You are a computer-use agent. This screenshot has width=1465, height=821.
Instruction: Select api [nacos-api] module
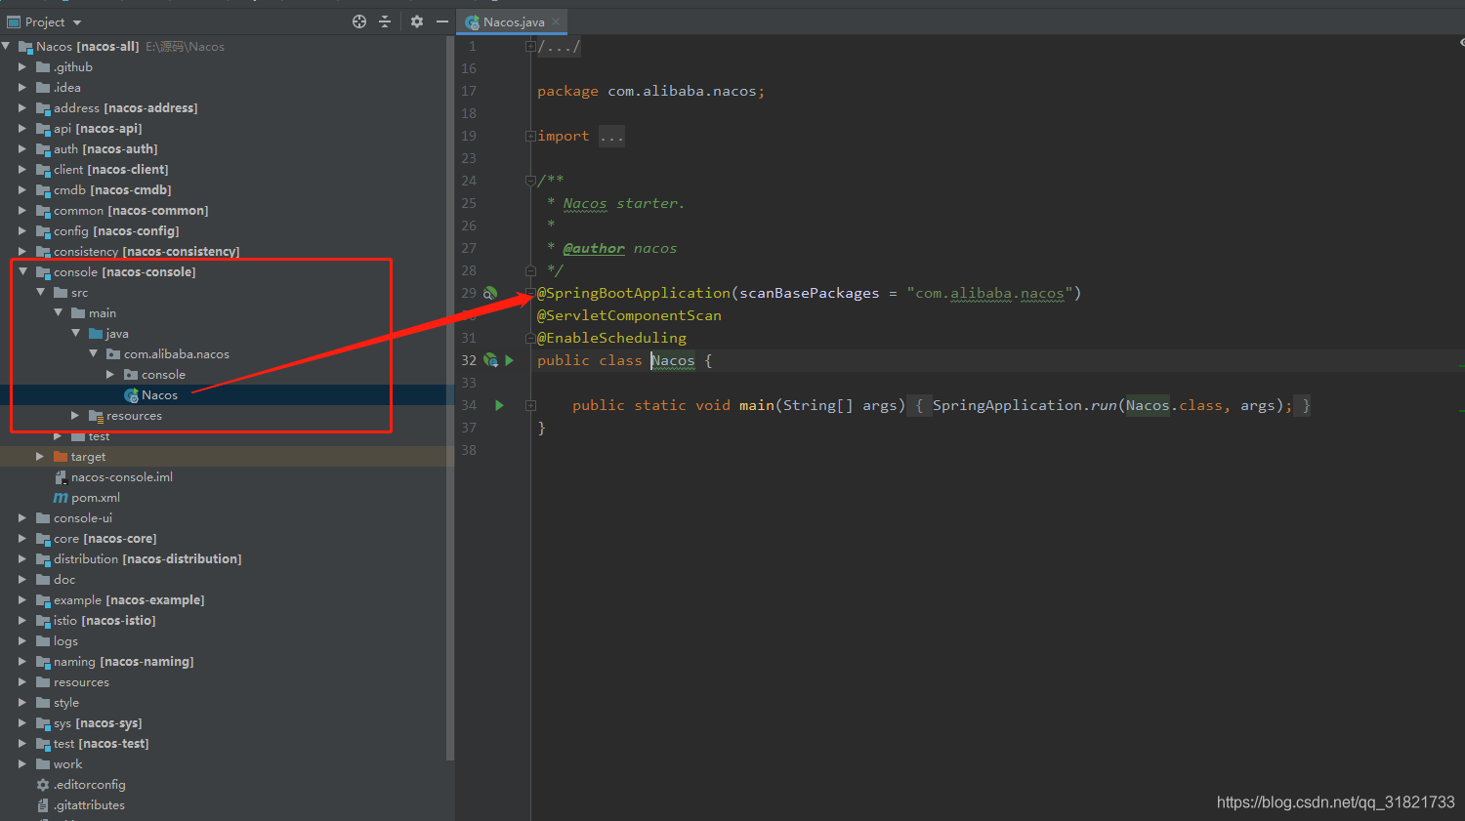click(98, 129)
